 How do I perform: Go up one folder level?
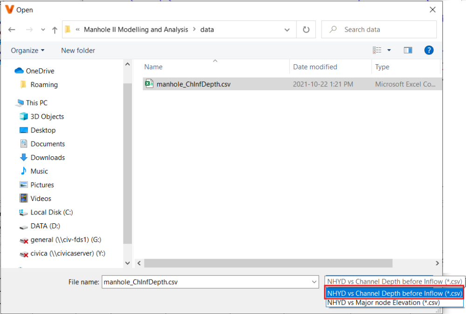pos(55,30)
